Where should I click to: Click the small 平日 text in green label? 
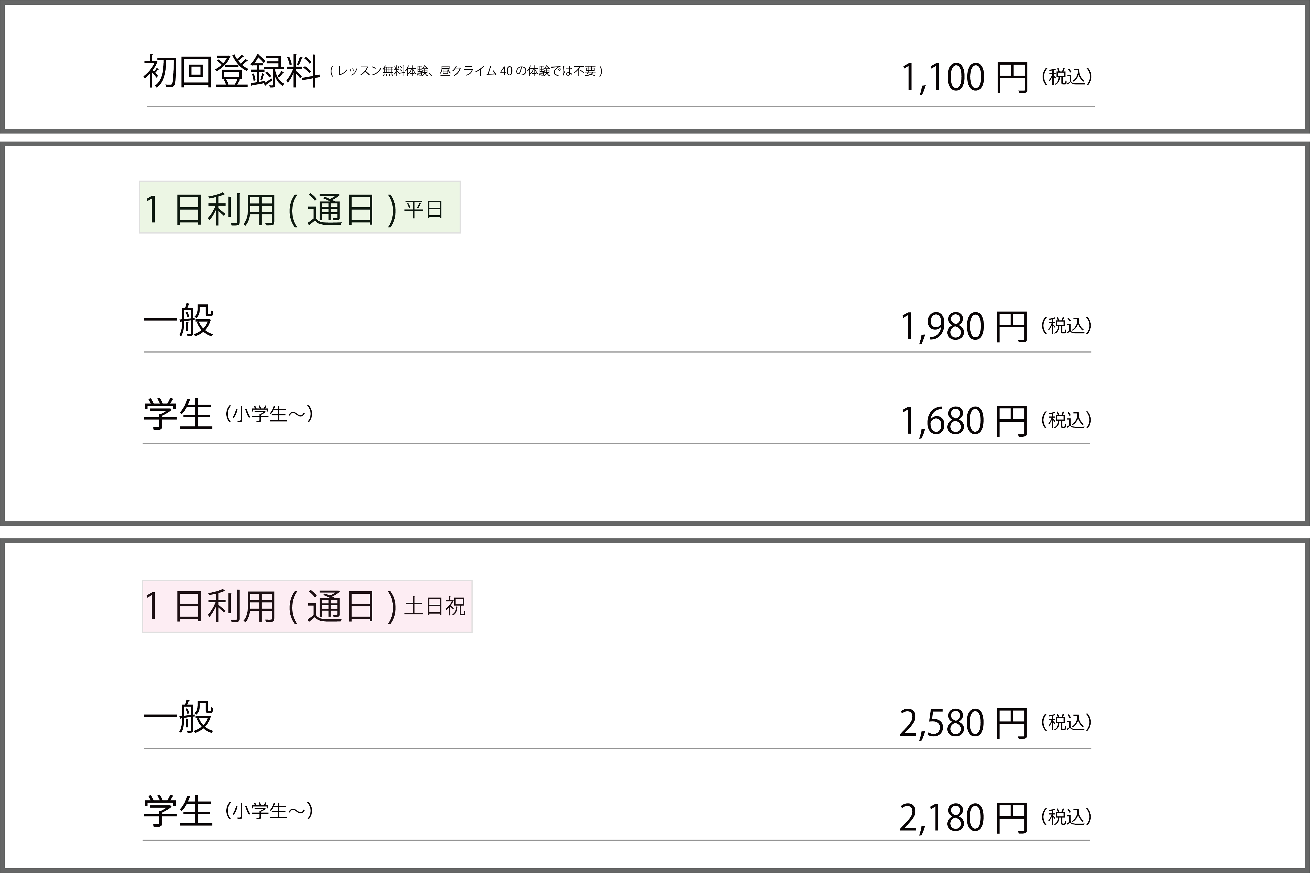tap(423, 210)
